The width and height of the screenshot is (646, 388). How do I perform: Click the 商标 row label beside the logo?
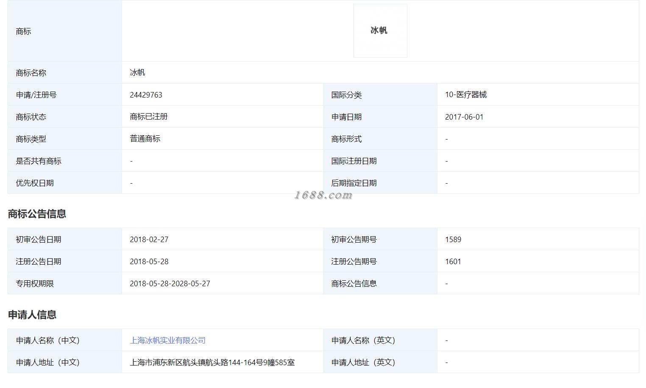pos(23,31)
